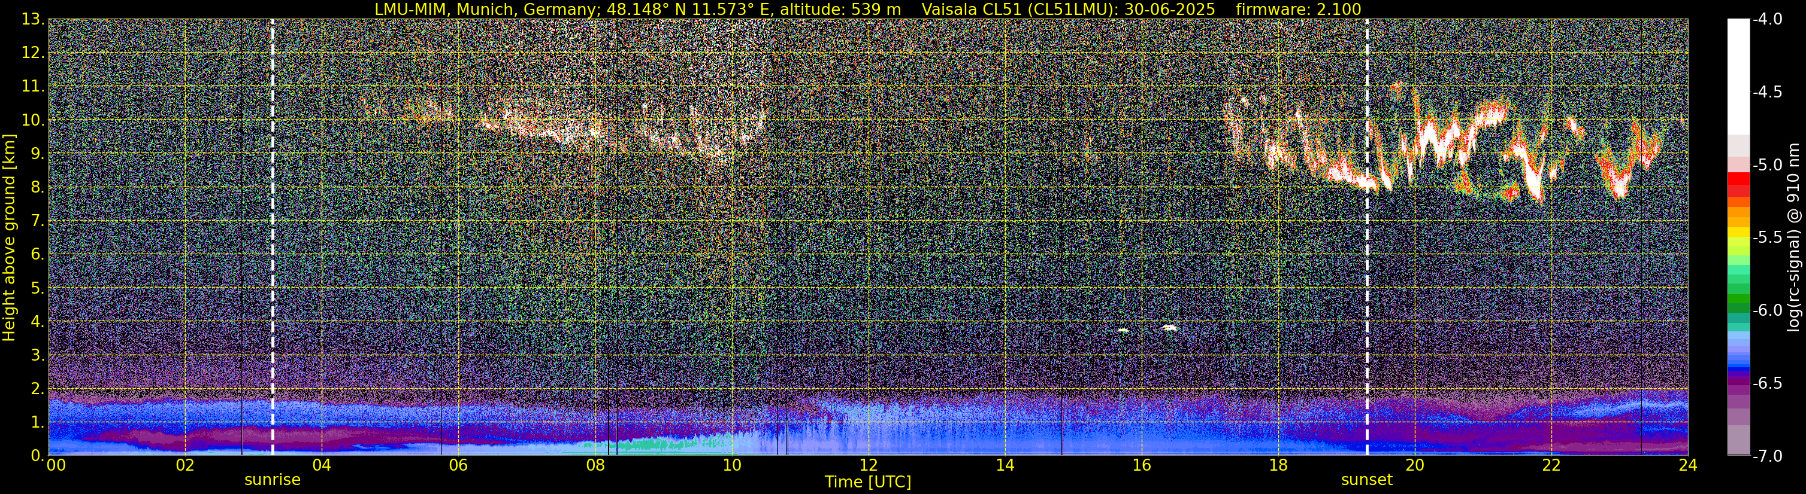
Task: Click the '0.' tick on the height axis
Action: click(37, 456)
